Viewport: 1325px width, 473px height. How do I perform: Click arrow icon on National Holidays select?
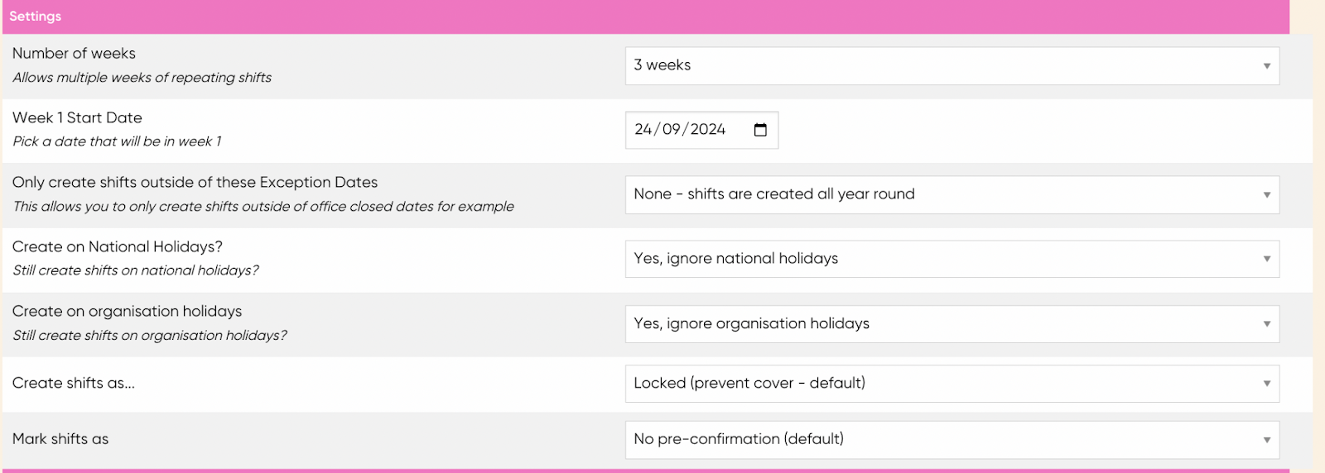click(1266, 260)
